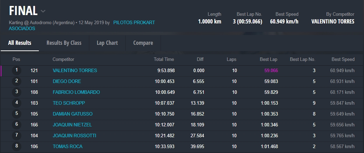Click DIEGO DORE competitor name
This screenshot has width=364, height=153.
click(66, 81)
